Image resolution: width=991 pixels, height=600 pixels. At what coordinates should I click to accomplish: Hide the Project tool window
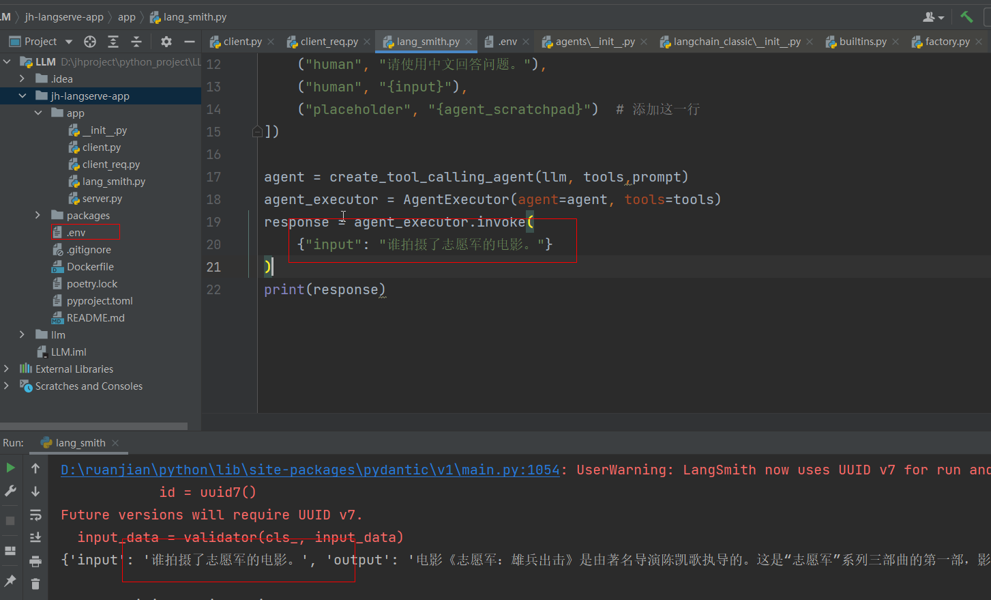pos(190,42)
